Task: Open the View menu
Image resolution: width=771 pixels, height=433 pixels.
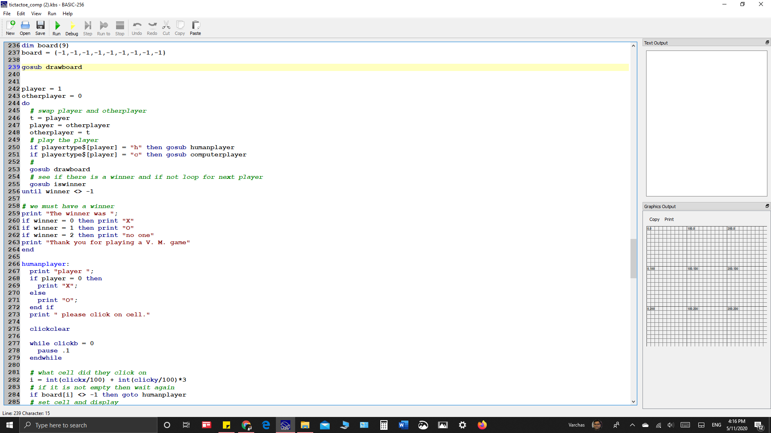Action: point(36,13)
